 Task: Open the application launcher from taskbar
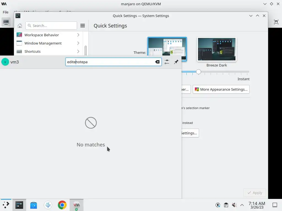click(6, 205)
